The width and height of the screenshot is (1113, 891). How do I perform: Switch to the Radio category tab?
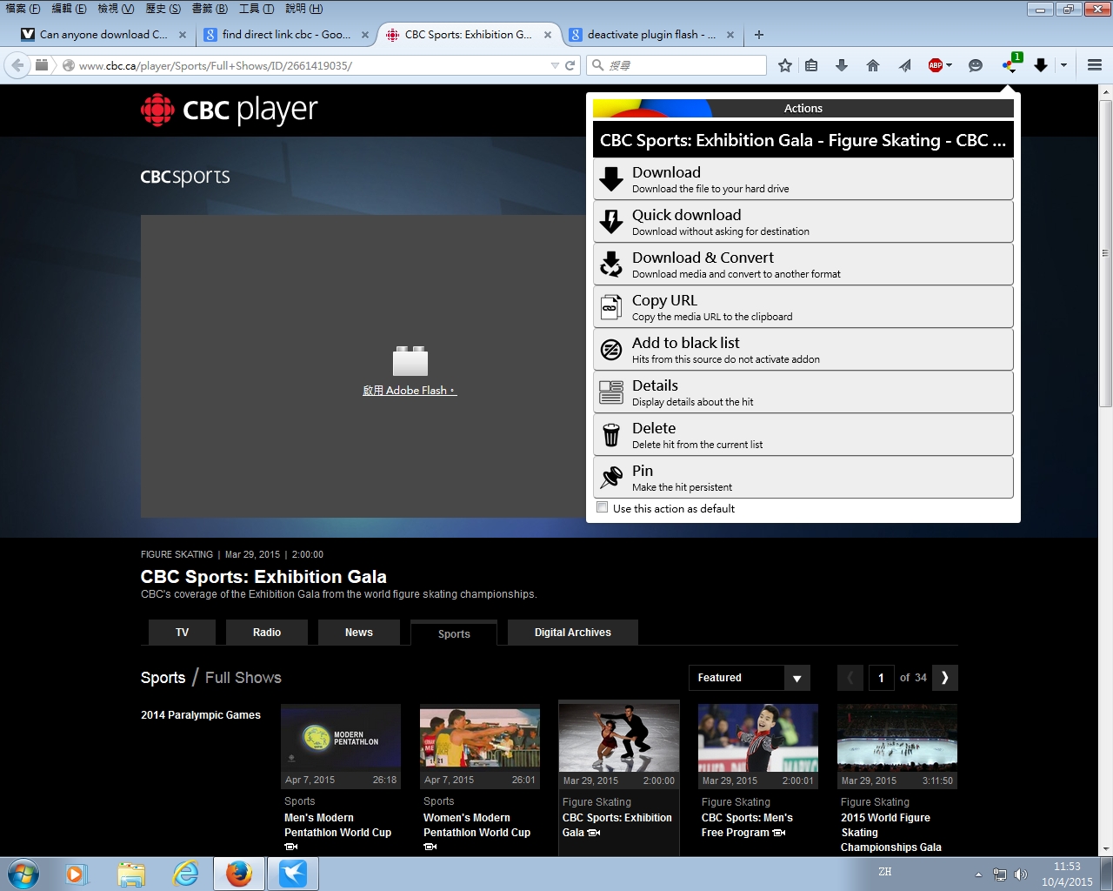click(267, 633)
